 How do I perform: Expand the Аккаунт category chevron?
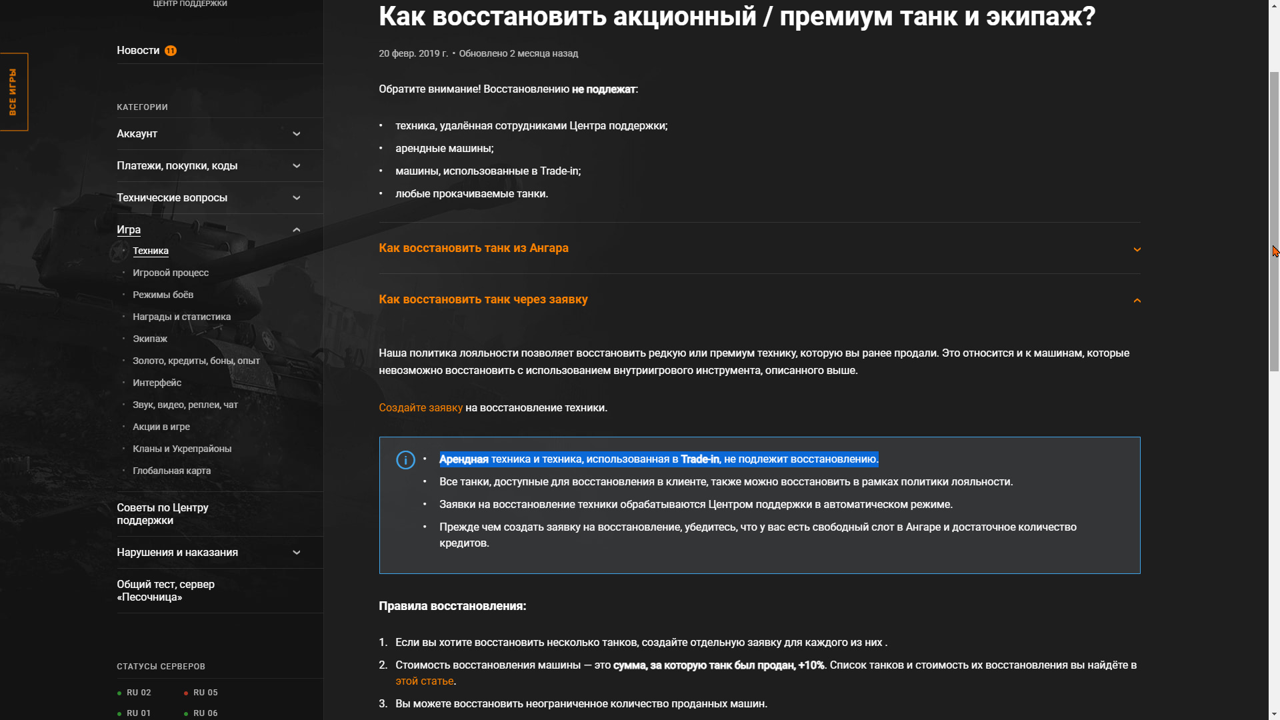(297, 134)
